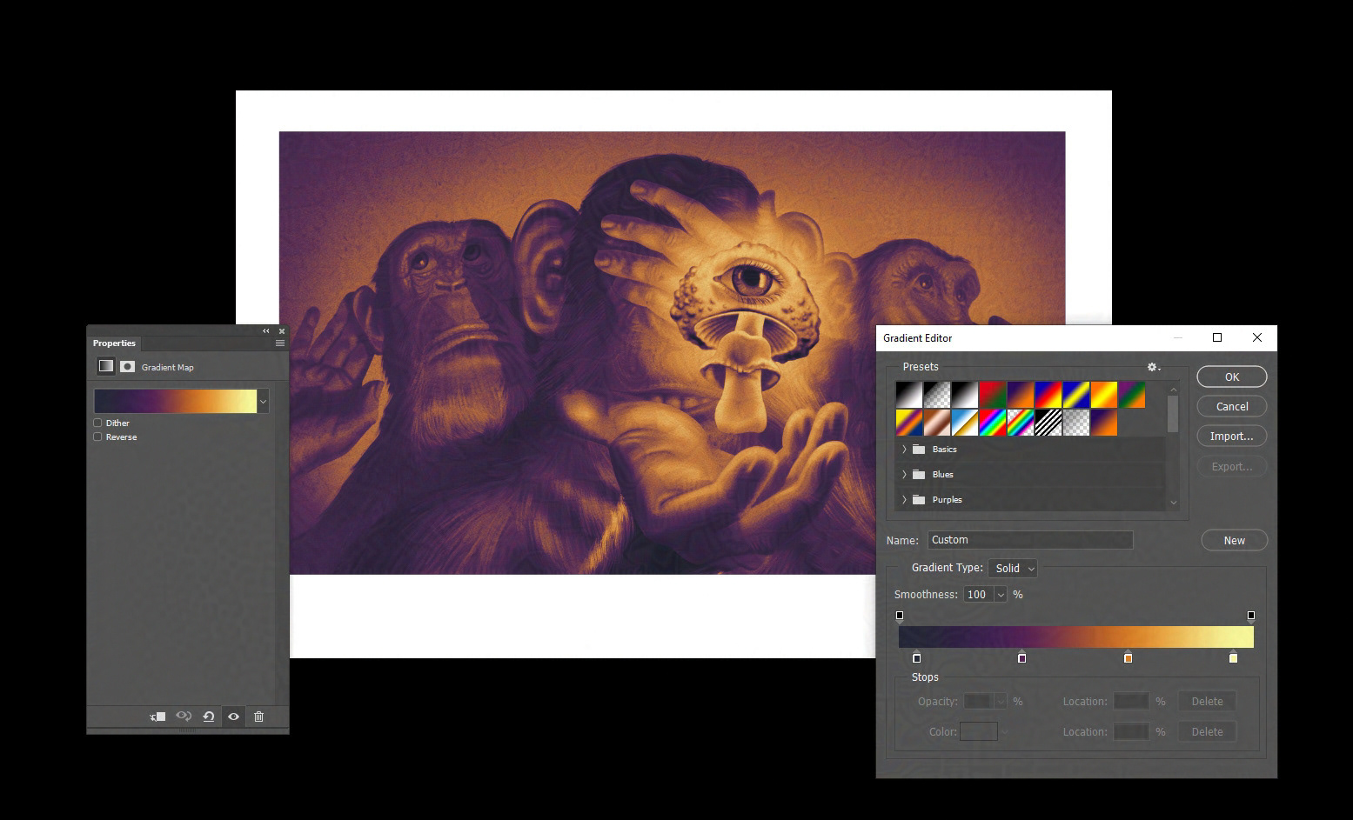Delete the adjustment layer with trash icon

(258, 717)
